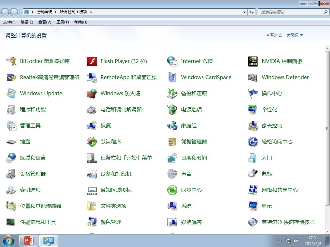Open the 键盘 keyboard icon
This screenshot has height=247, width=330.
(11, 142)
